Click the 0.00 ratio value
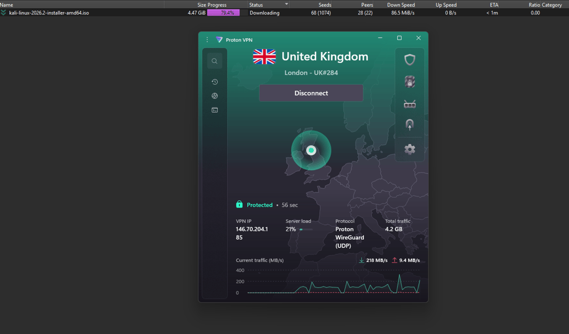This screenshot has height=334, width=569. pos(535,13)
